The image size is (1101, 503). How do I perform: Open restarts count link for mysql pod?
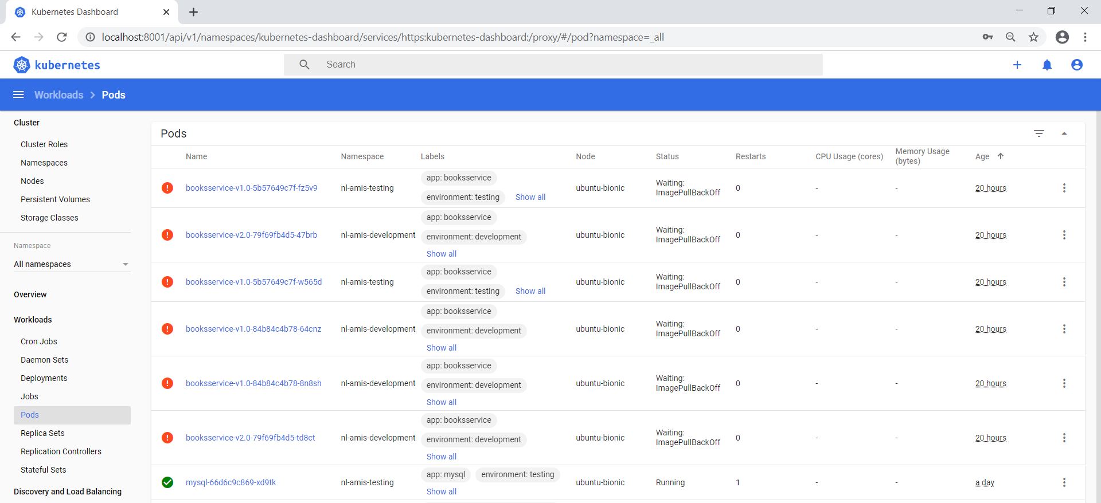pos(738,482)
